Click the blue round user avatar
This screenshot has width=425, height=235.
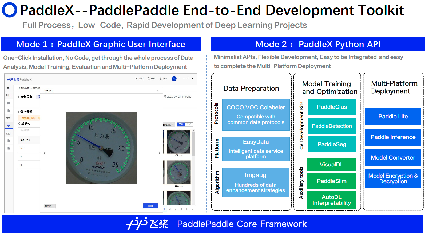(174, 79)
